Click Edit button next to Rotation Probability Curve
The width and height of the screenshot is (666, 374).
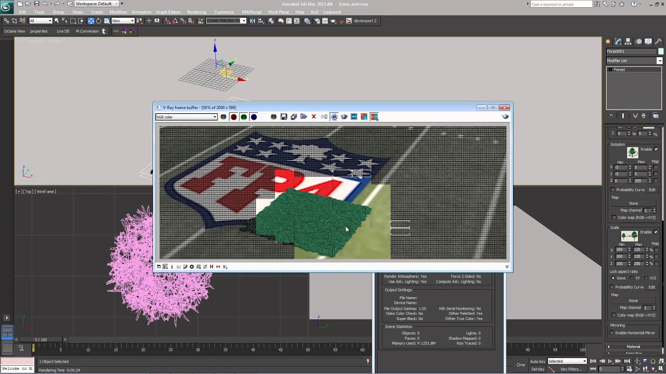[652, 190]
